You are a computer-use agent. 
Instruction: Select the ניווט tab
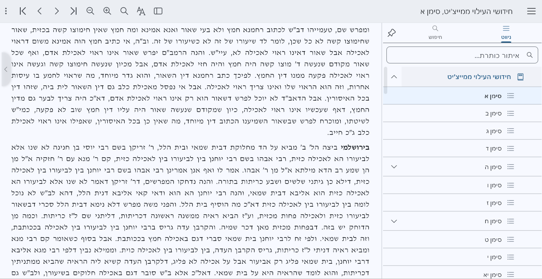(506, 33)
